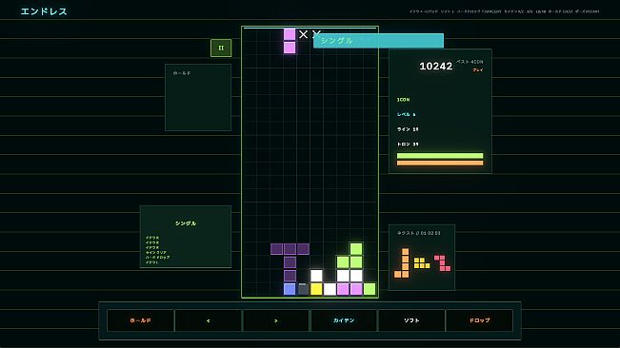The image size is (620, 348).
Task: Click the keyboard shortcuts hint text at top right
Action: click(x=504, y=11)
